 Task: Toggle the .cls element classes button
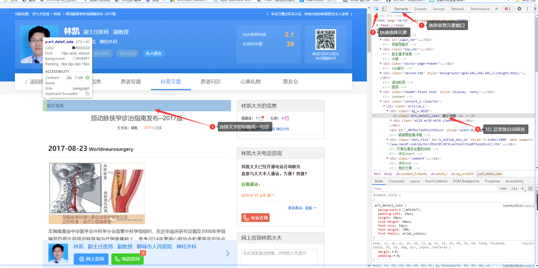pos(514,189)
